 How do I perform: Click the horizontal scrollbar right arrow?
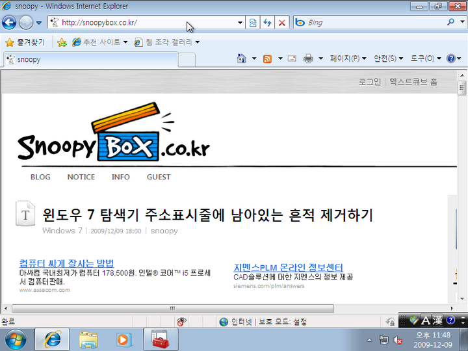[x=452, y=308]
